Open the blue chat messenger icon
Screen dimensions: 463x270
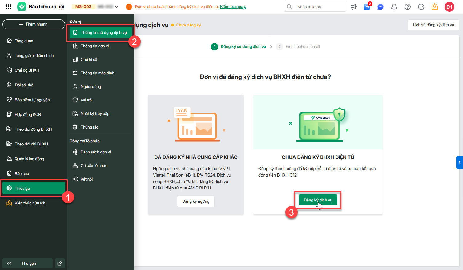pos(380,7)
